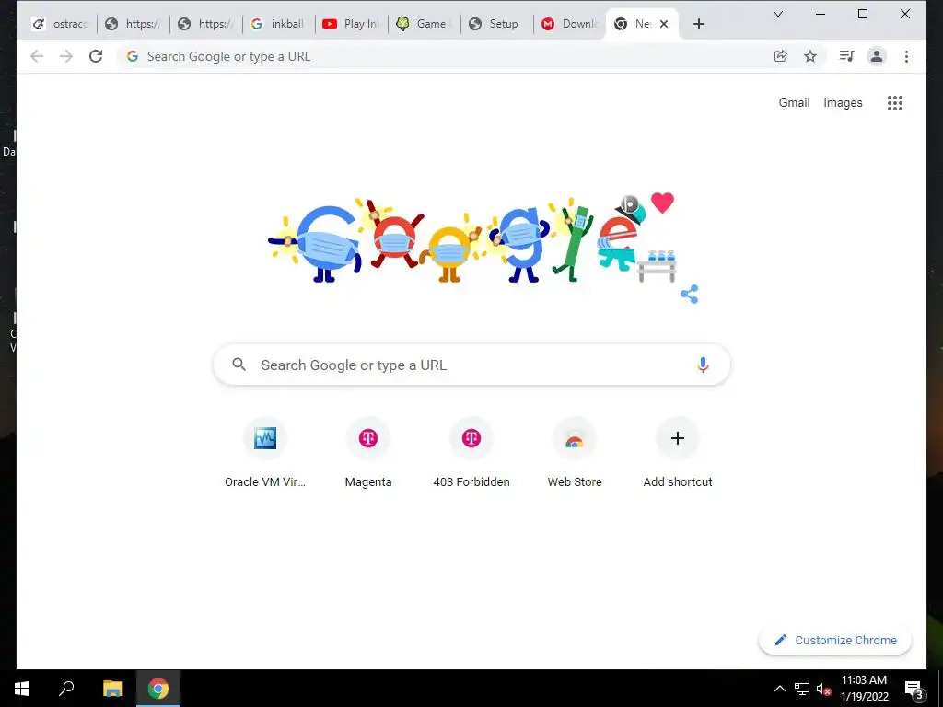943x707 pixels.
Task: Switch to the Game tab
Action: click(424, 24)
